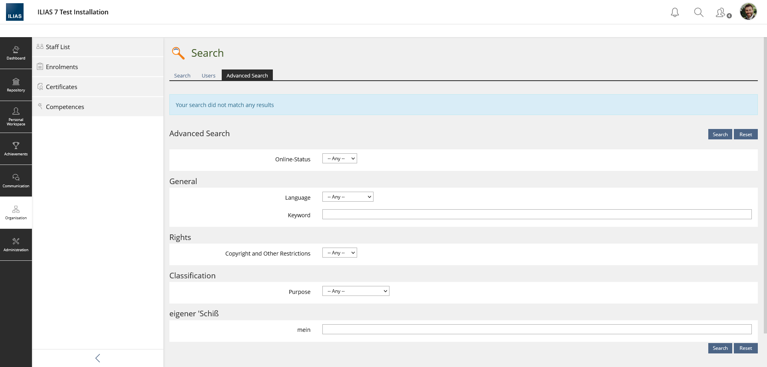Image resolution: width=767 pixels, height=367 pixels.
Task: Expand the Purpose dropdown
Action: point(356,291)
